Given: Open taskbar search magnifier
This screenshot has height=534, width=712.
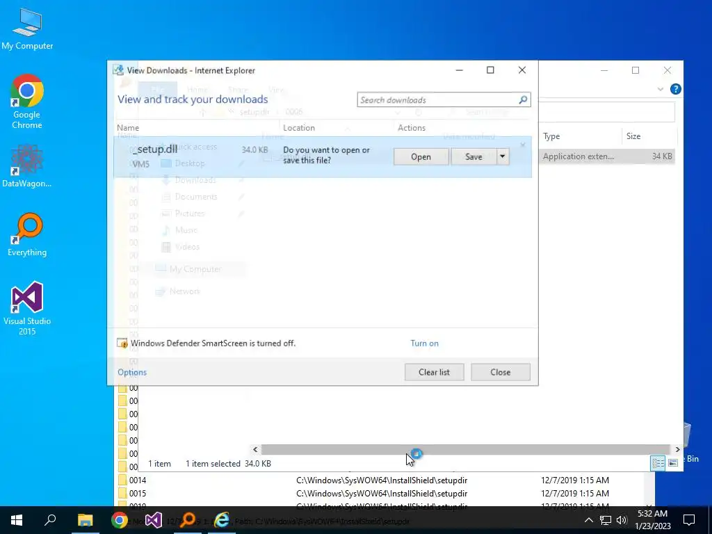Looking at the screenshot, I should coord(50,520).
